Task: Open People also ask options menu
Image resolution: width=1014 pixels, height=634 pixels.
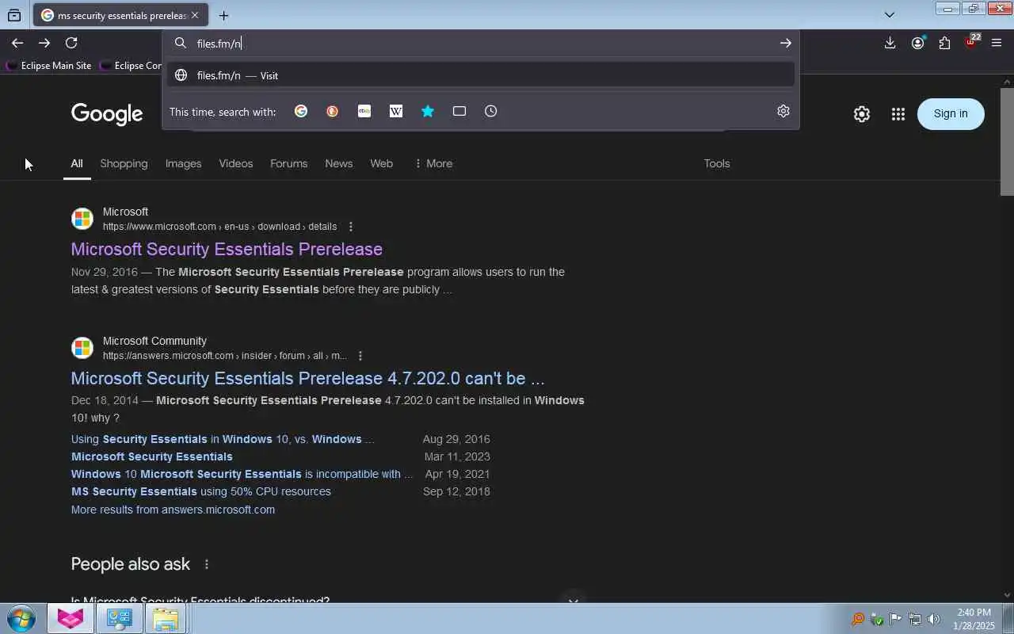Action: point(207,564)
